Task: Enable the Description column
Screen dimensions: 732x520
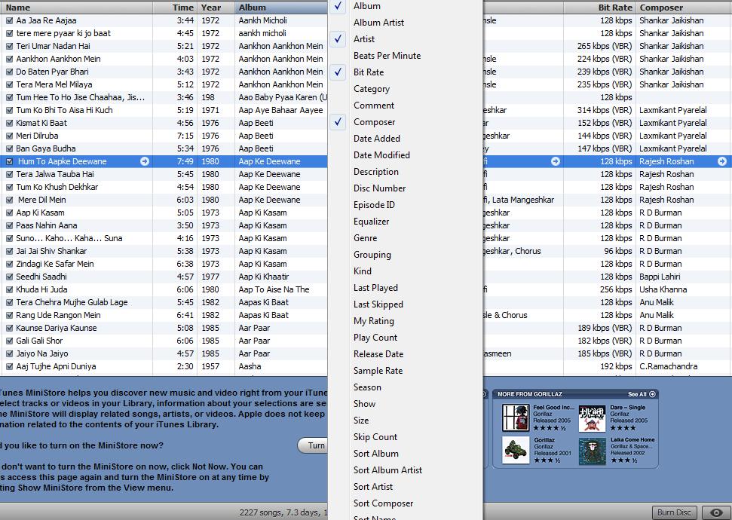Action: 406,172
